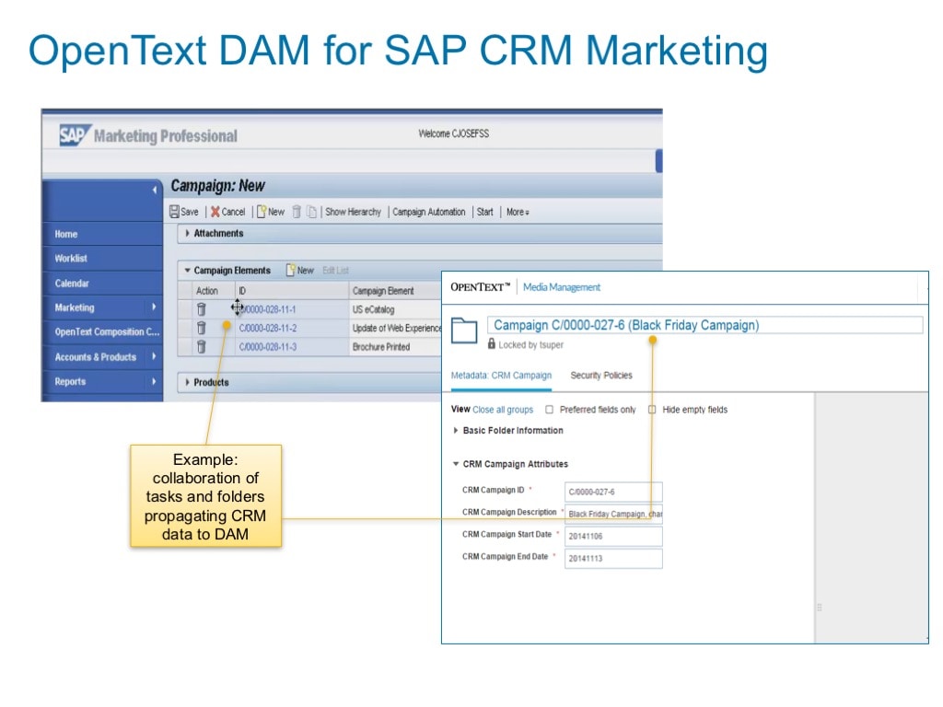
Task: Delete the Update of Web Experience row
Action: click(202, 328)
